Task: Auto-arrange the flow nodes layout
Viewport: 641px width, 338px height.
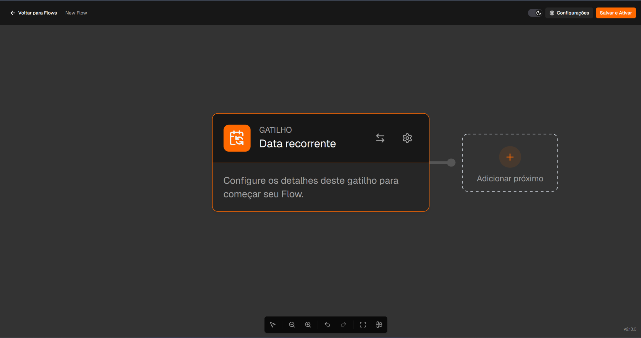Action: point(379,325)
